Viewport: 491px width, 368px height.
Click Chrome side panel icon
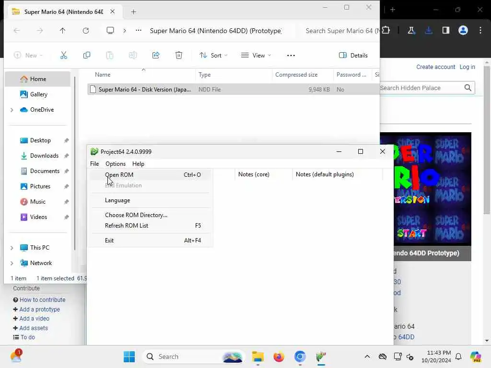pos(445,30)
